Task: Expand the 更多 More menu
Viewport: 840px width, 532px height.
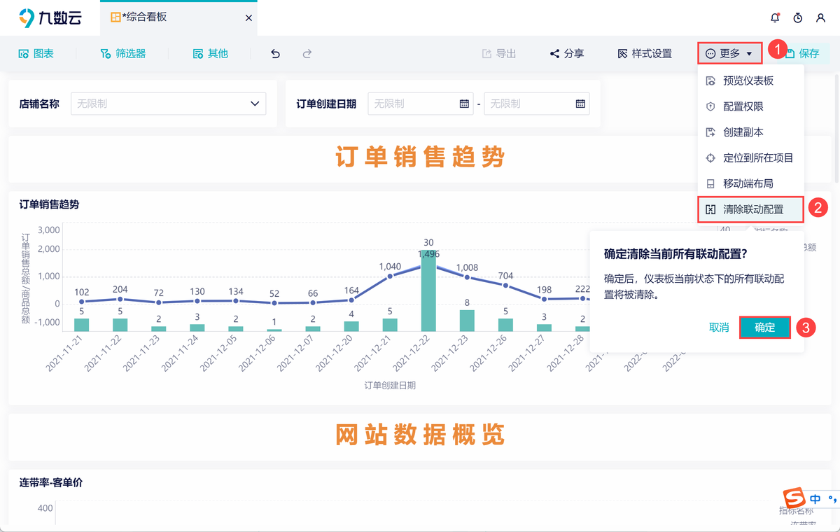Action: (729, 52)
